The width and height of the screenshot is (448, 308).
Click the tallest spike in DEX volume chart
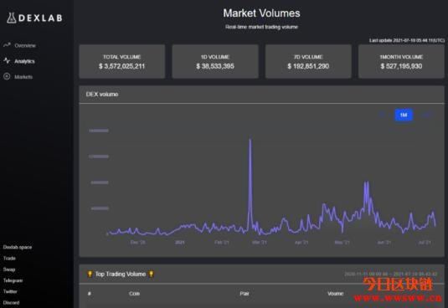250,140
